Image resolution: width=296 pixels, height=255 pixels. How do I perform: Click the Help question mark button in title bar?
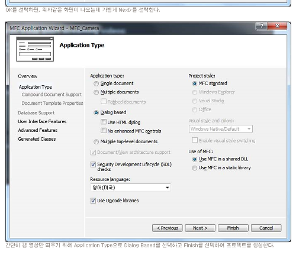pyautogui.click(x=262, y=26)
